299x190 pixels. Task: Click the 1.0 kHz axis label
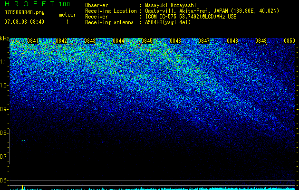tap(4, 85)
